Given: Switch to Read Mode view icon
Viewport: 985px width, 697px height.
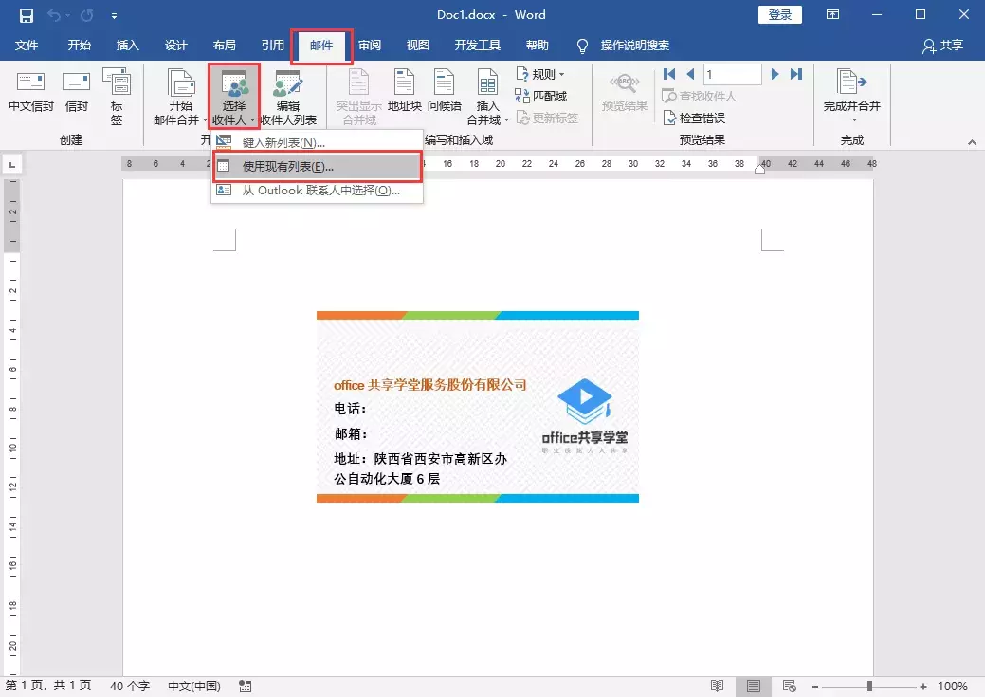Looking at the screenshot, I should (x=717, y=686).
